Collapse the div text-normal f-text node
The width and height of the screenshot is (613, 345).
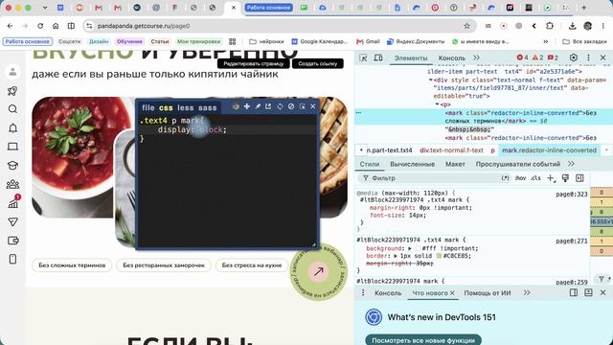(431, 80)
